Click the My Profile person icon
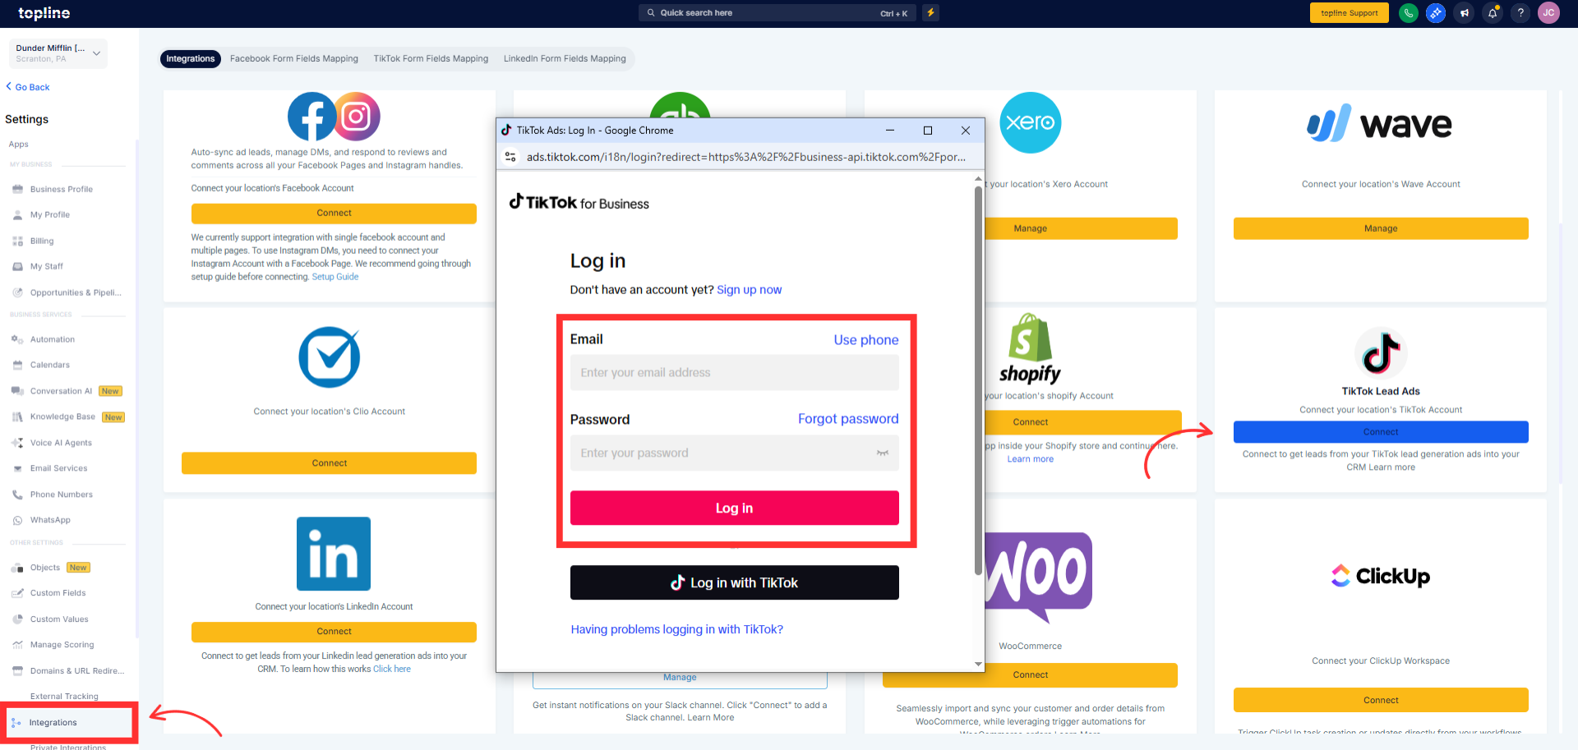This screenshot has width=1578, height=750. [x=17, y=215]
